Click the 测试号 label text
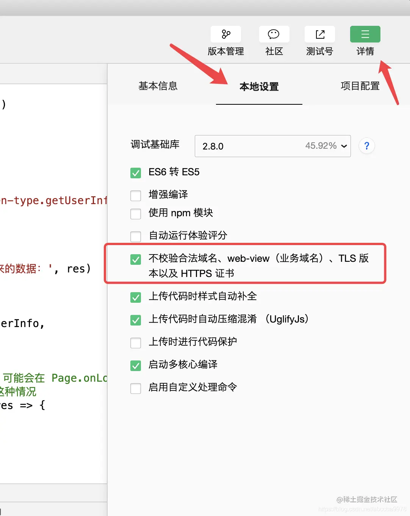Image resolution: width=410 pixels, height=516 pixels. pos(320,51)
